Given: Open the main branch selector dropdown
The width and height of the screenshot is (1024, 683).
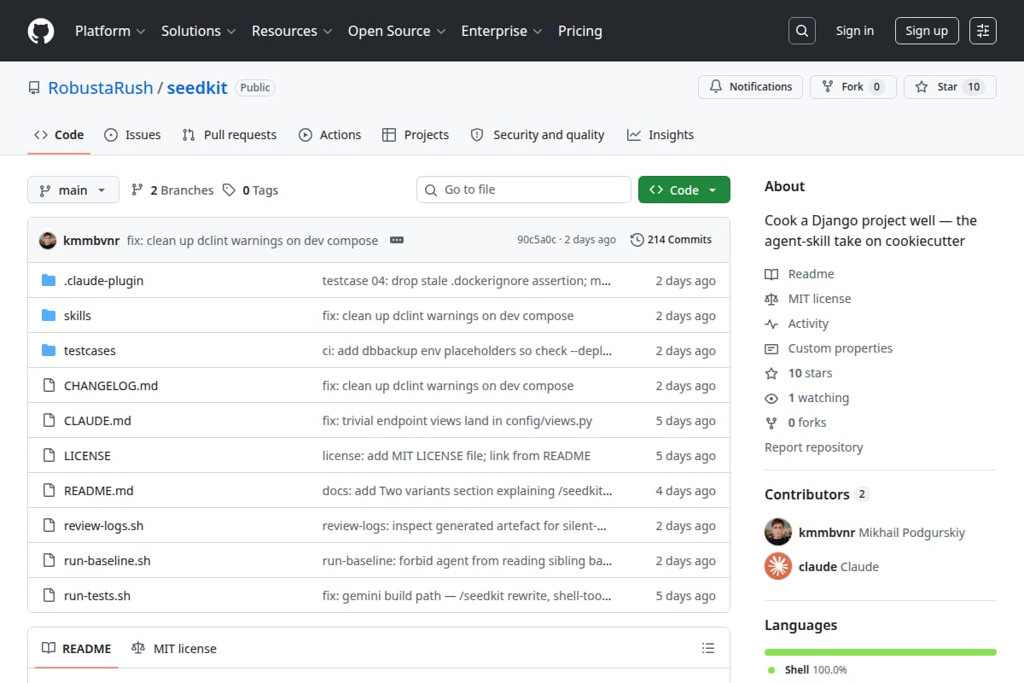Looking at the screenshot, I should 73,190.
